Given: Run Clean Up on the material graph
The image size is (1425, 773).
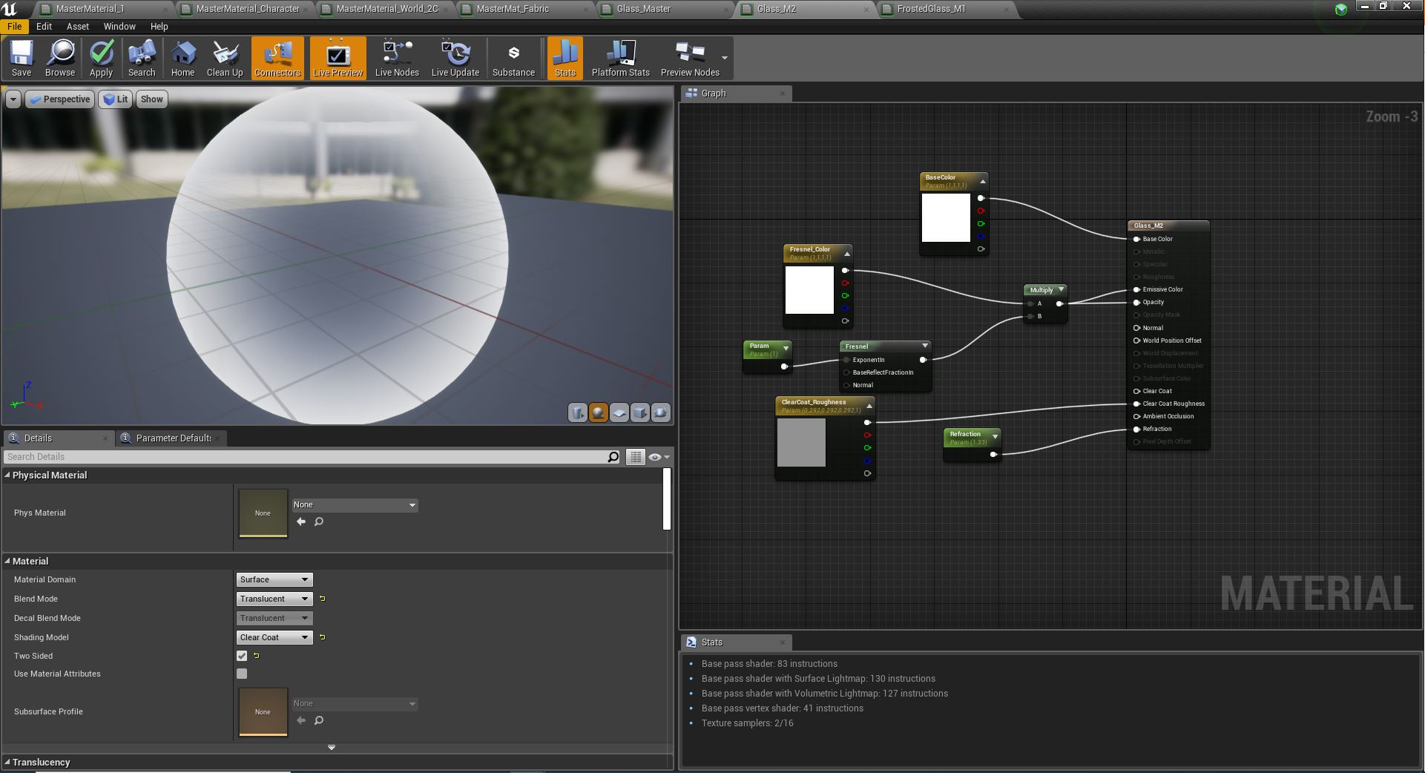Looking at the screenshot, I should (x=225, y=58).
